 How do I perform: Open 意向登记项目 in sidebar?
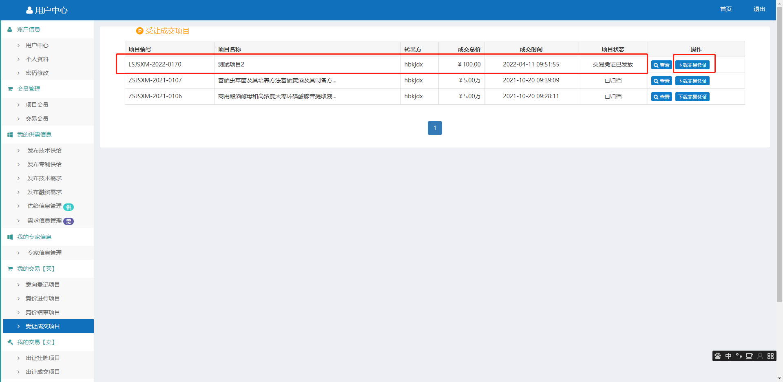pos(43,285)
